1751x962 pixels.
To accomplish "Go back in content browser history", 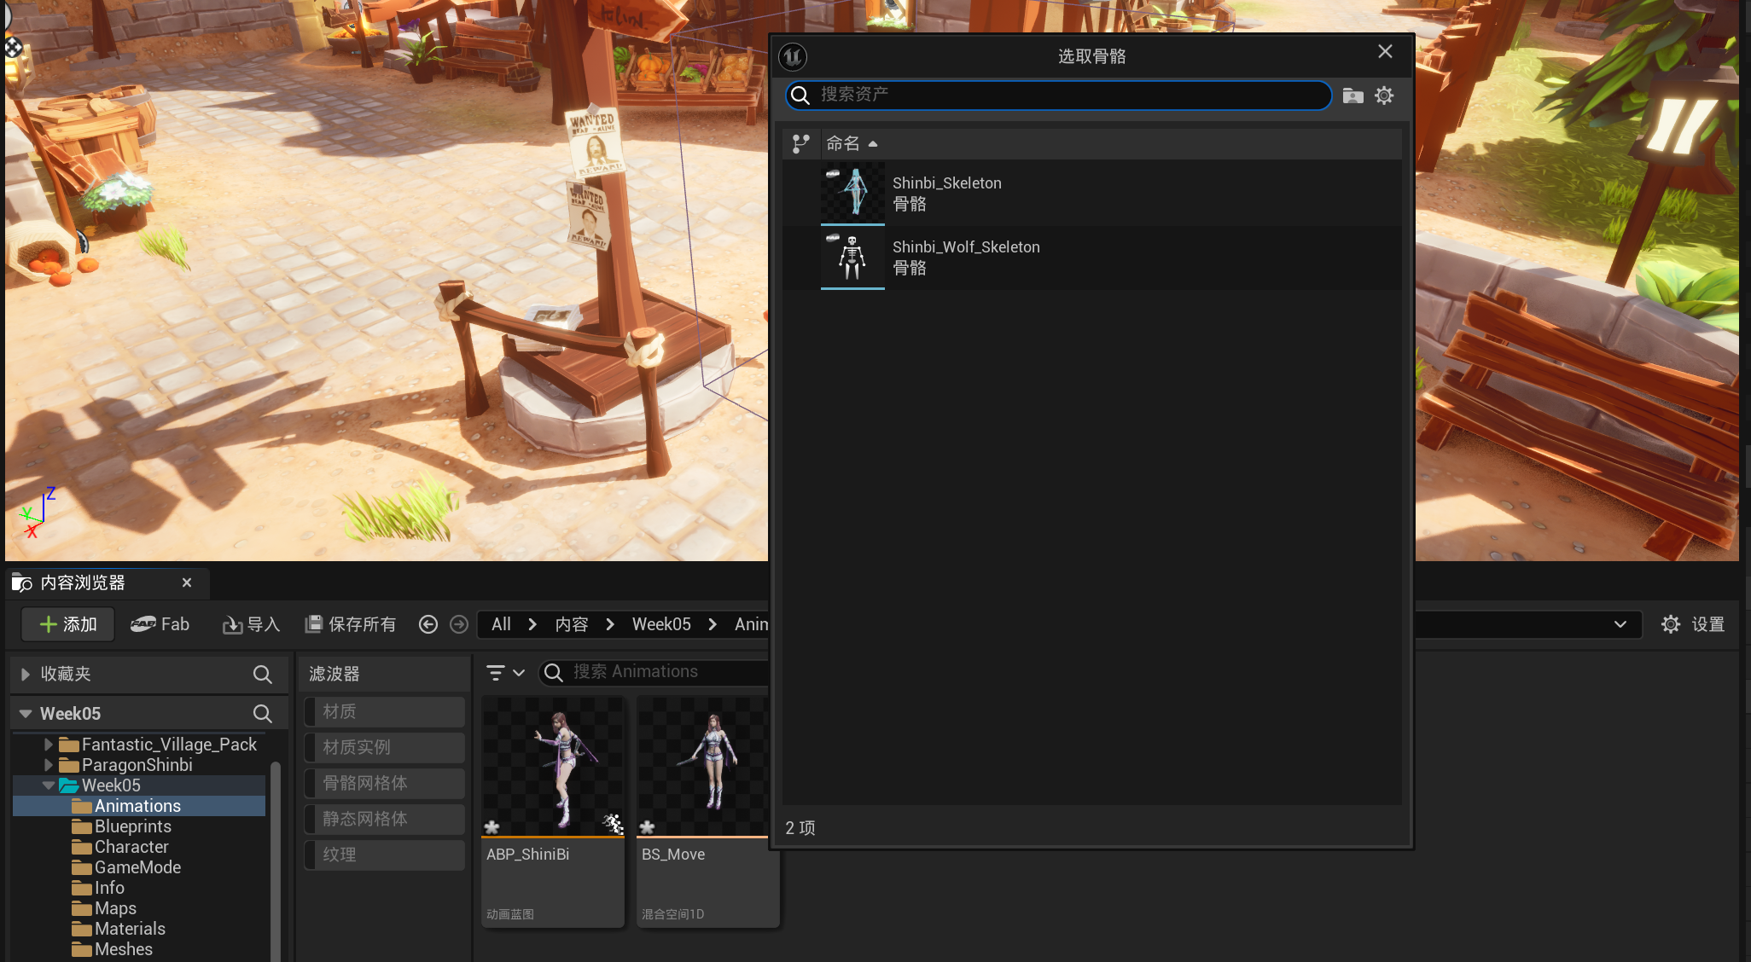I will point(428,624).
